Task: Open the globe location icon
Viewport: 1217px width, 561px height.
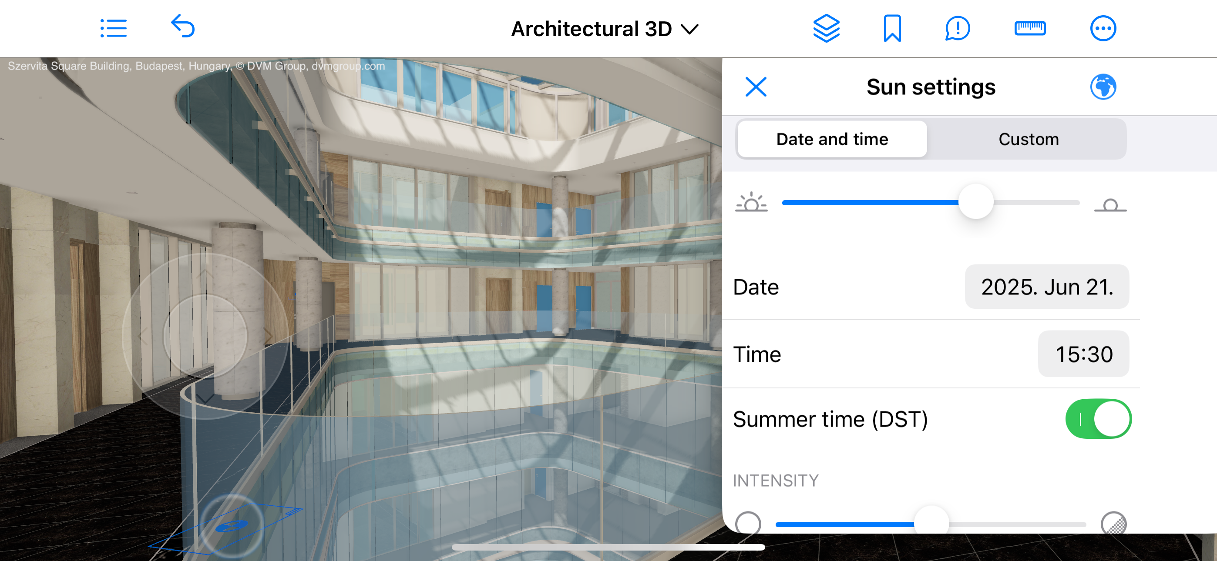Action: pyautogui.click(x=1103, y=87)
